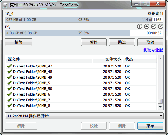Select row D:\Test Folder\20MB_47

(x=82, y=66)
